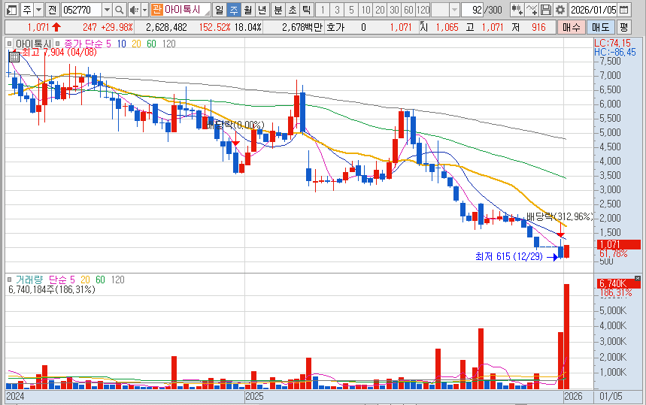646x405 pixels.
Task: Click the 5-period moving average label in price legend
Action: [108, 44]
